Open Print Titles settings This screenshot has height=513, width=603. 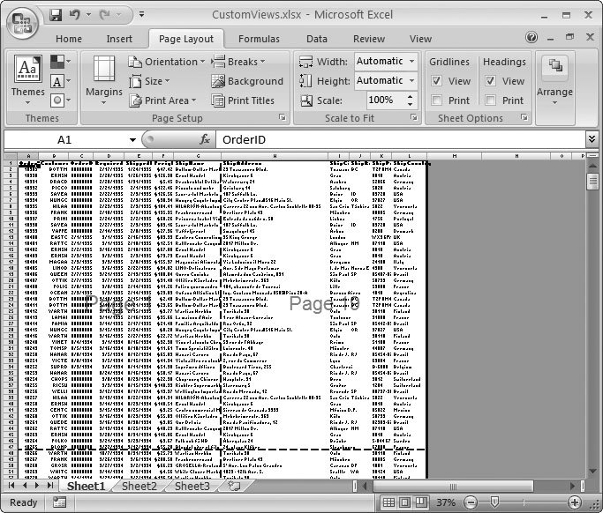[x=243, y=100]
